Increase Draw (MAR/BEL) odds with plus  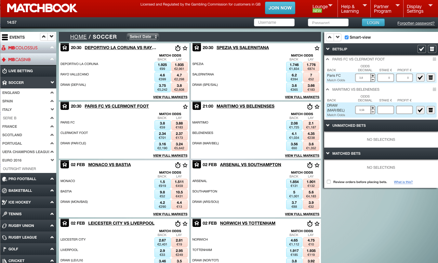[x=373, y=108]
